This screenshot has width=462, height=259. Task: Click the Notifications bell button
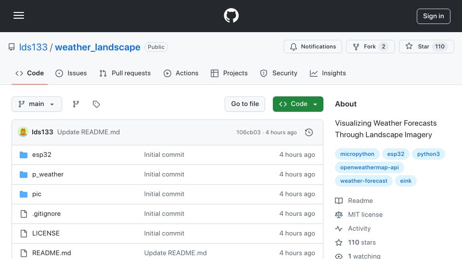click(313, 47)
